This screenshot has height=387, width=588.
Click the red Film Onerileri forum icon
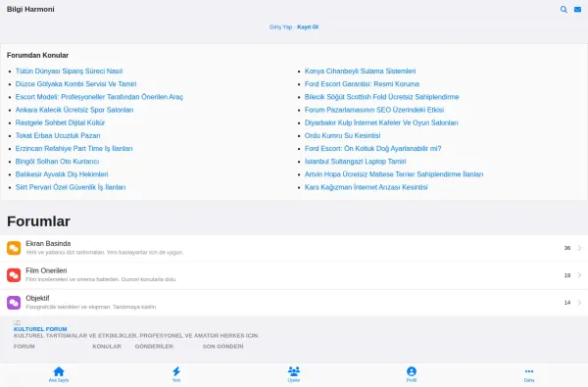point(14,275)
